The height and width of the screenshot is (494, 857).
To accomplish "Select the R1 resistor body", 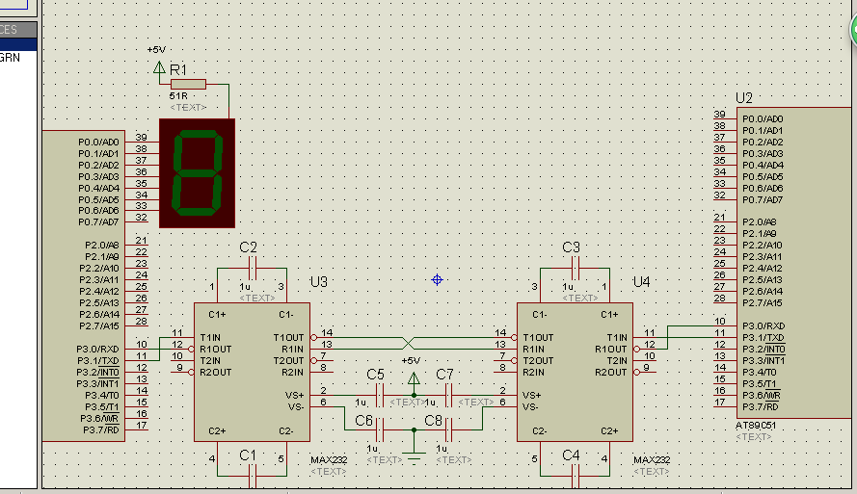I will [x=188, y=84].
